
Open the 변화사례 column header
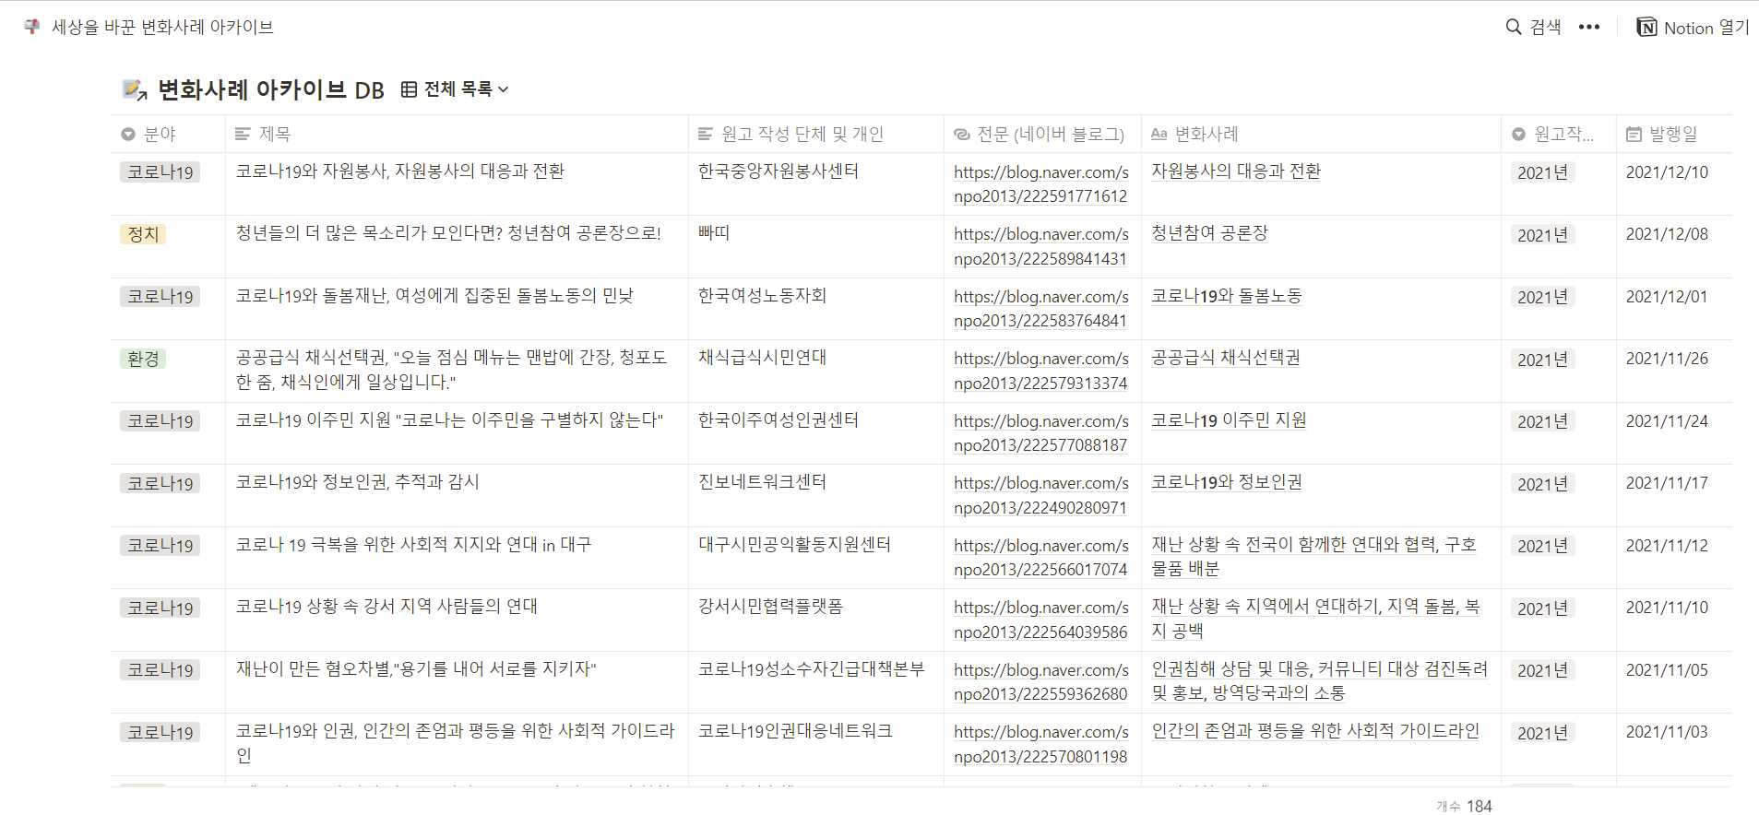pos(1206,135)
